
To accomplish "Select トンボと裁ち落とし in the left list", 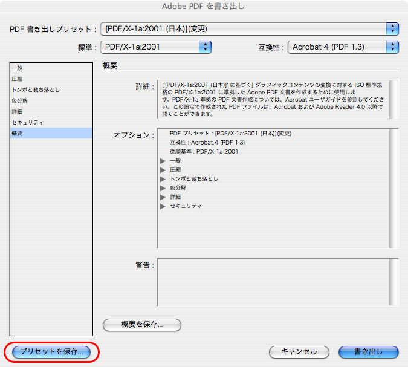I will coord(51,90).
